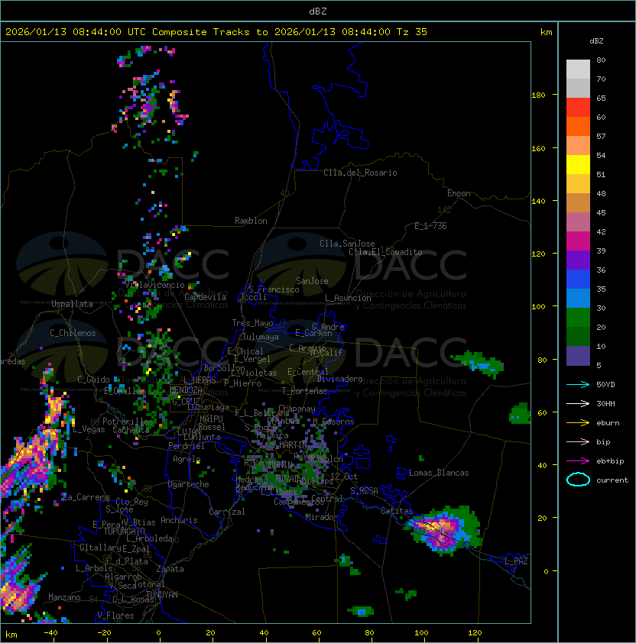Select the SanJose map label
The height and width of the screenshot is (643, 636).
pyautogui.click(x=312, y=281)
